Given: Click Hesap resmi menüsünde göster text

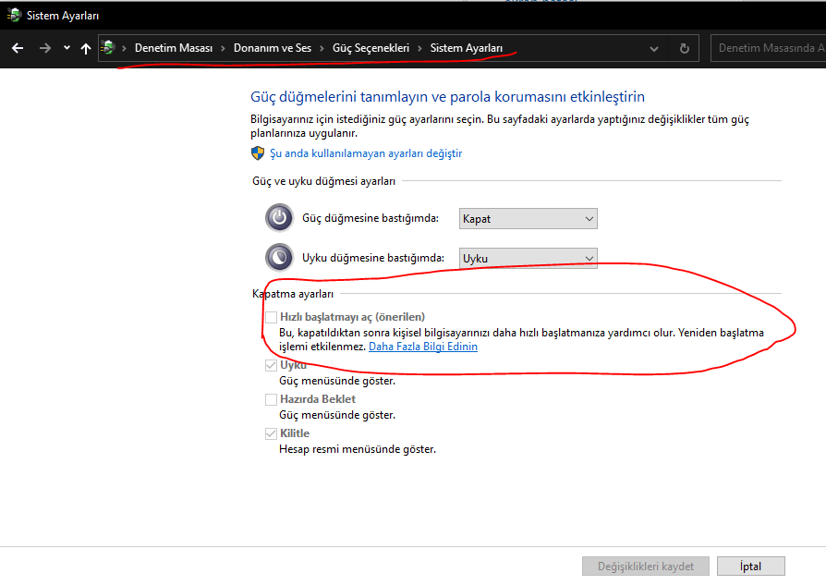Looking at the screenshot, I should [x=358, y=449].
